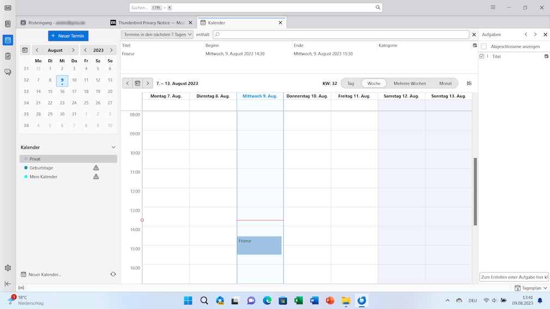Switch to Monat view
The image size is (550, 309).
(445, 83)
